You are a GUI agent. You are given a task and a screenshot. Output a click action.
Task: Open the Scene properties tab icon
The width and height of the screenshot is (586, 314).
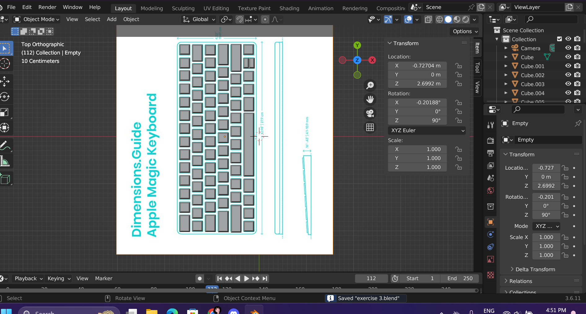pos(490,178)
